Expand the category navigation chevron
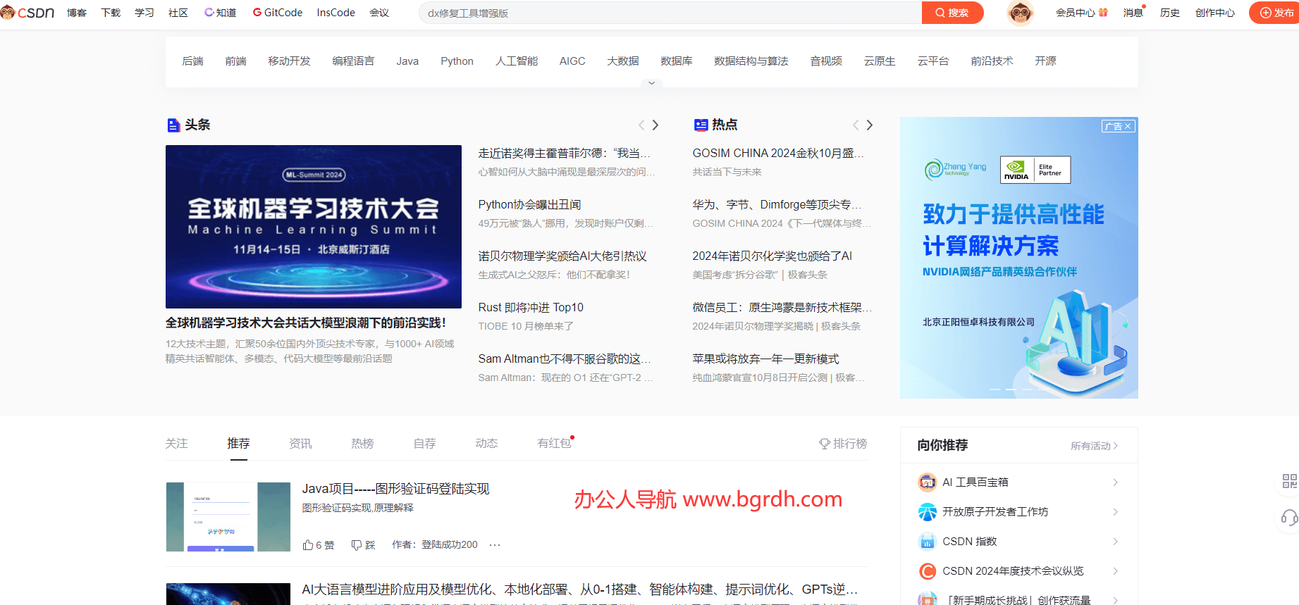 pos(651,83)
